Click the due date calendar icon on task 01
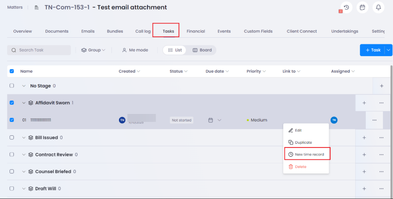 coord(211,120)
